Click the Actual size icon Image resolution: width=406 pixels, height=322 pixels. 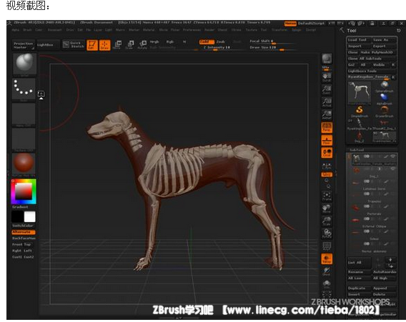327,102
